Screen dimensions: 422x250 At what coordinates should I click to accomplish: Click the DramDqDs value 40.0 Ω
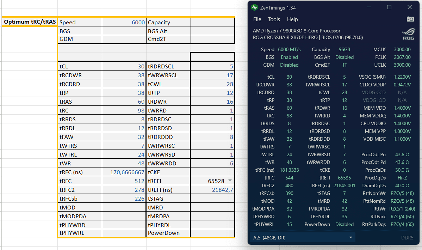[402, 185]
